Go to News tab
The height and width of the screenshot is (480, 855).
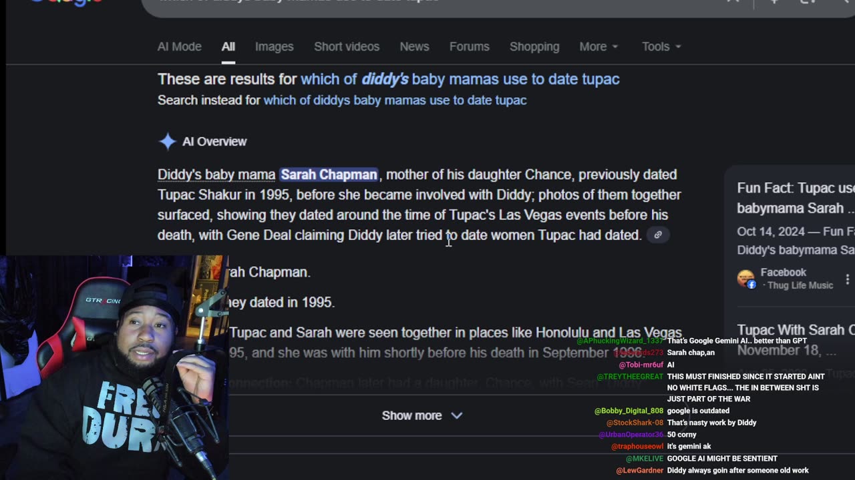(414, 47)
